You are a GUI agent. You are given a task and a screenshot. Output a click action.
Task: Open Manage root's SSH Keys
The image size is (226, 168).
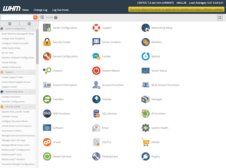[14, 140]
